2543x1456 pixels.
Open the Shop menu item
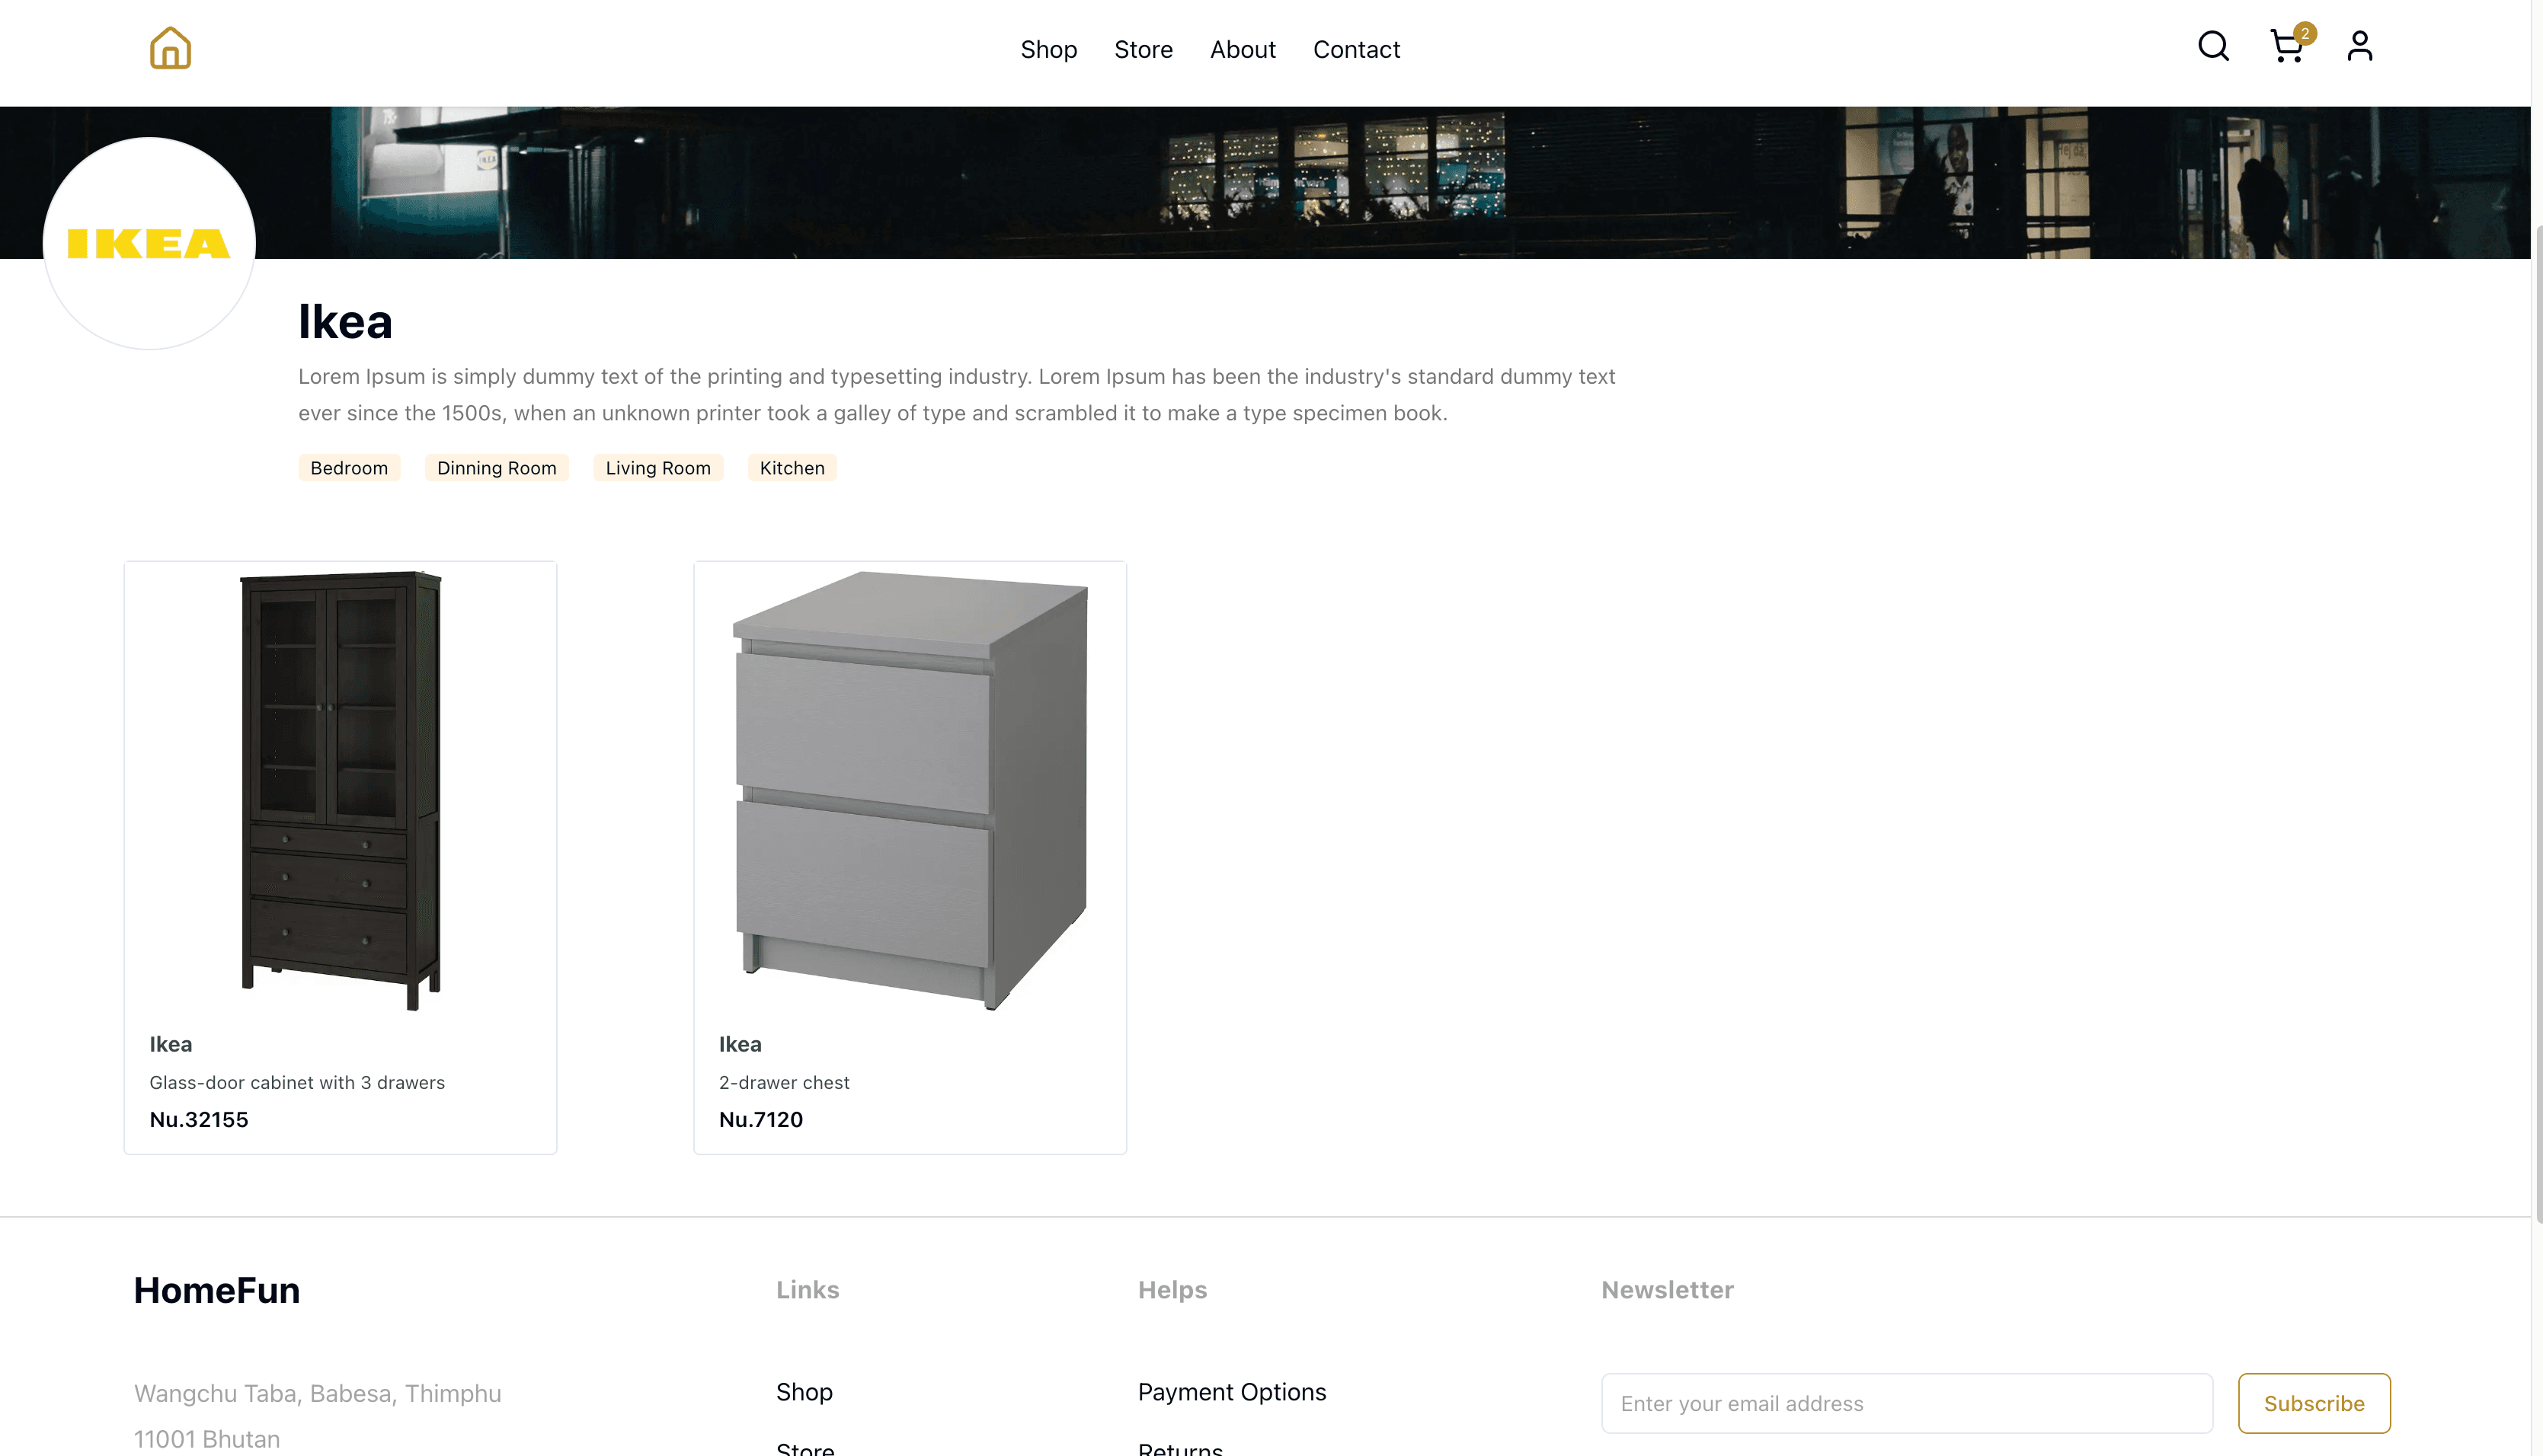click(1048, 49)
